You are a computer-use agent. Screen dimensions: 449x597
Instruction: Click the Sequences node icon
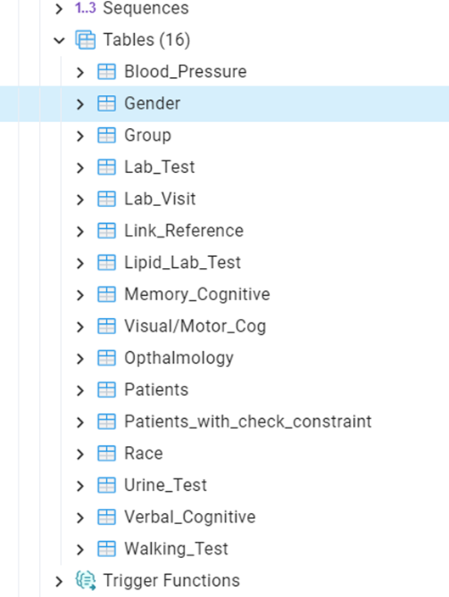[x=86, y=8]
